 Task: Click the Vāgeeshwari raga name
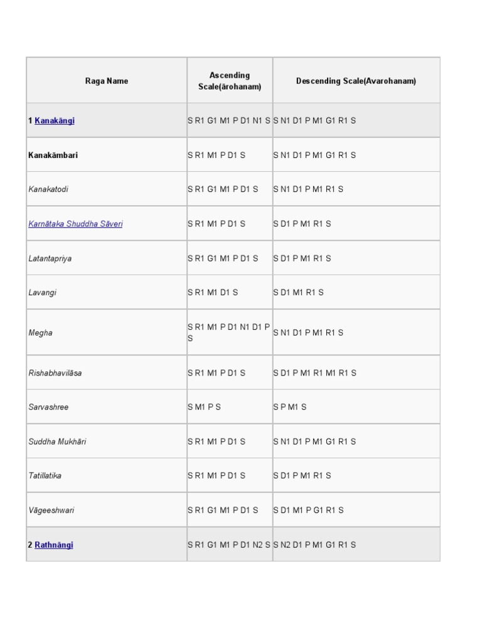(51, 510)
